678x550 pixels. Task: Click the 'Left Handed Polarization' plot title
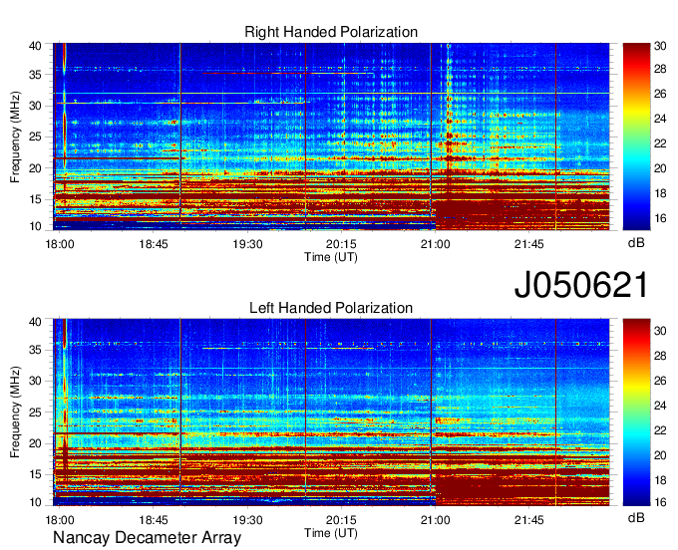[331, 308]
